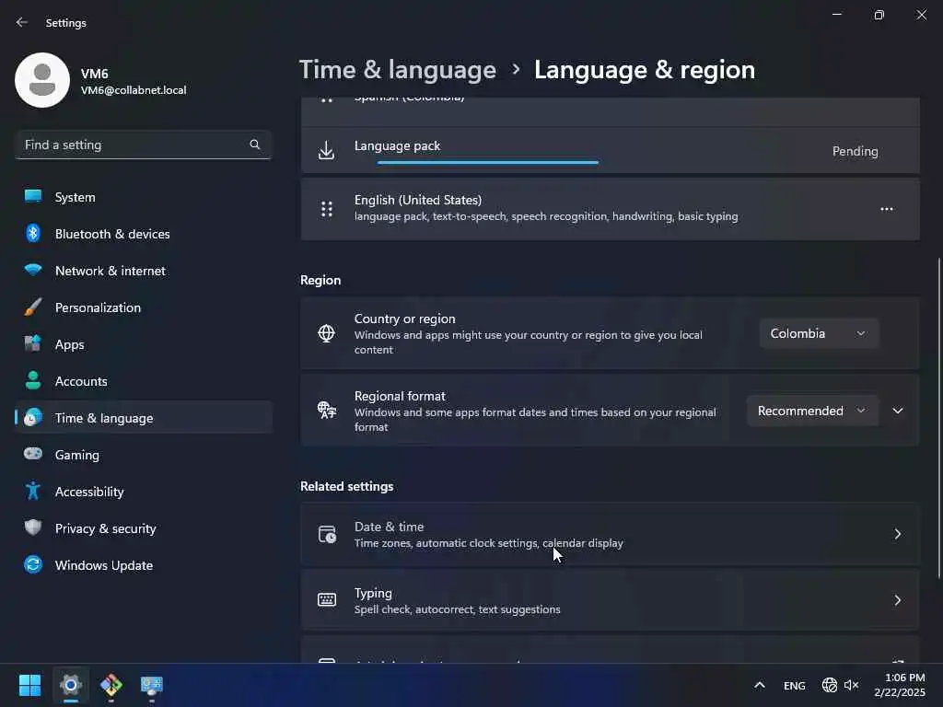943x707 pixels.
Task: Open the VM6 user account avatar
Action: pyautogui.click(x=42, y=80)
